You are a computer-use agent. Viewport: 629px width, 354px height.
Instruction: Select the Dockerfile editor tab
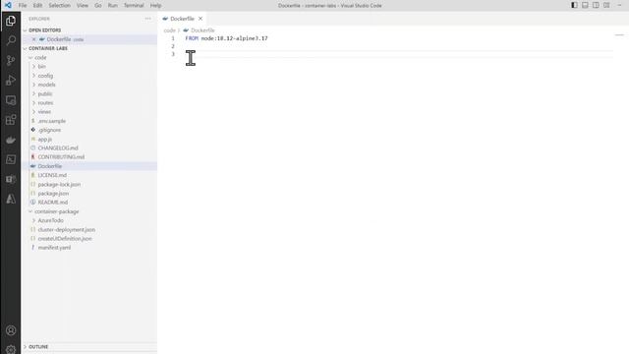pyautogui.click(x=182, y=19)
